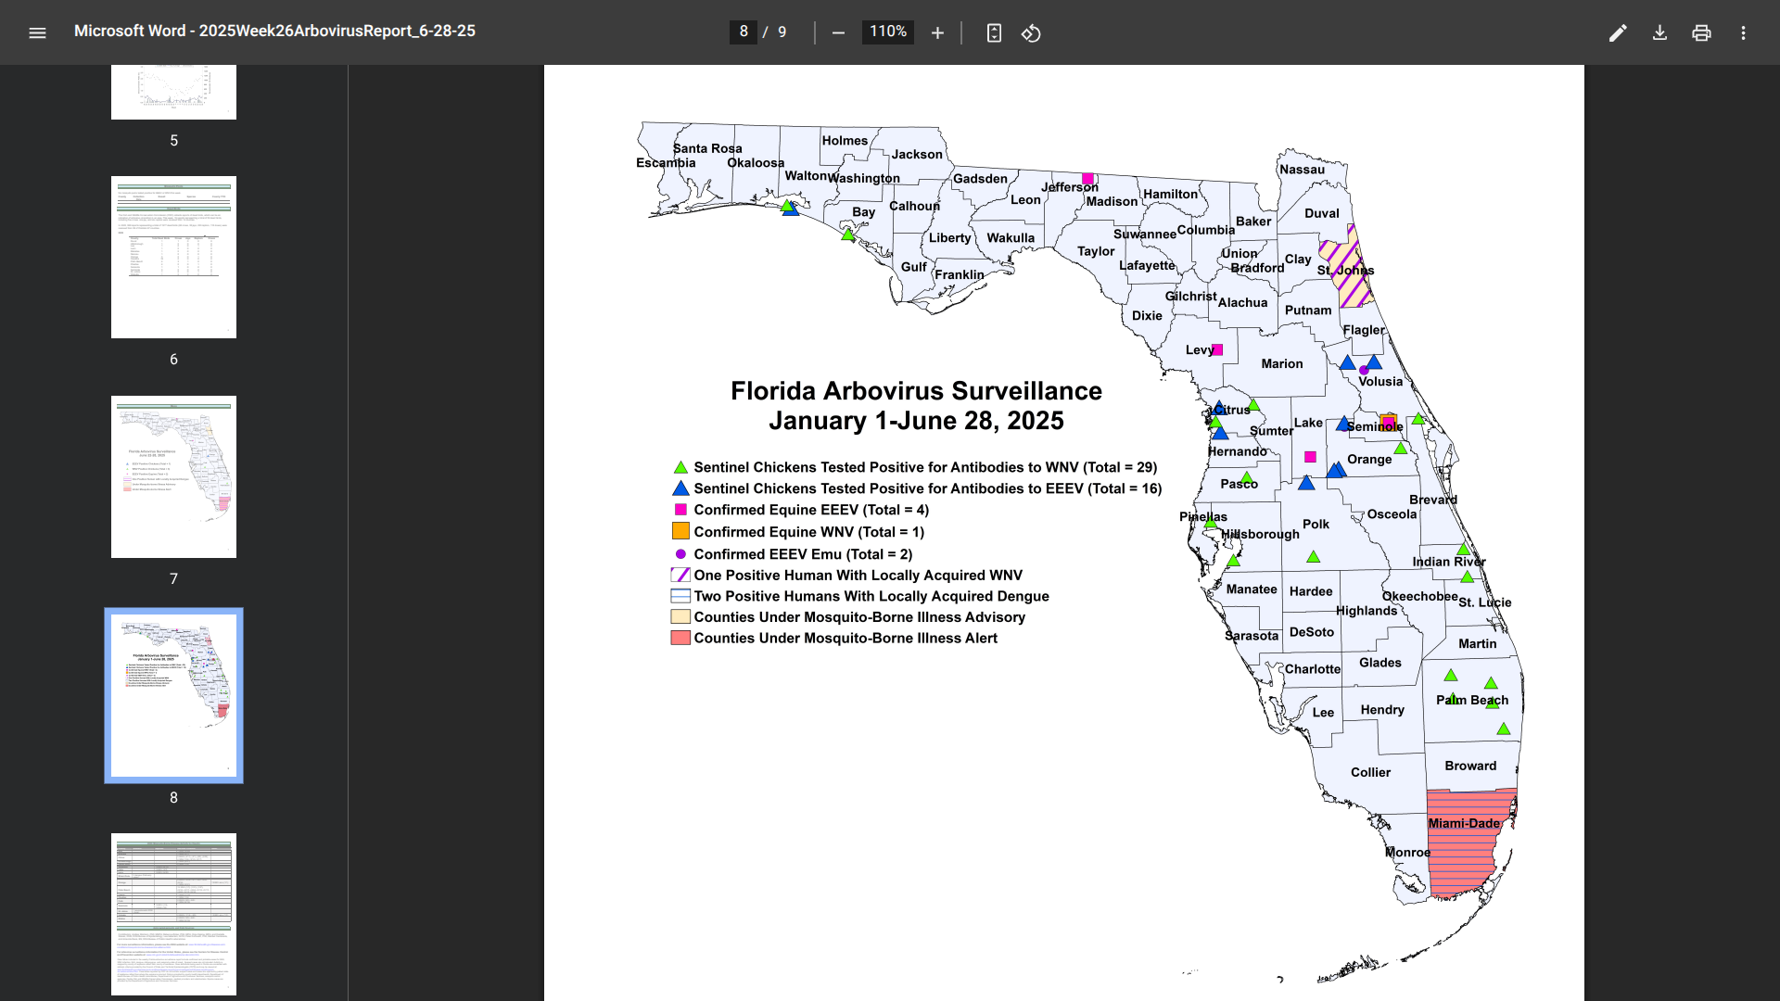1780x1001 pixels.
Task: Open the last page thumbnail below 8
Action: [173, 913]
